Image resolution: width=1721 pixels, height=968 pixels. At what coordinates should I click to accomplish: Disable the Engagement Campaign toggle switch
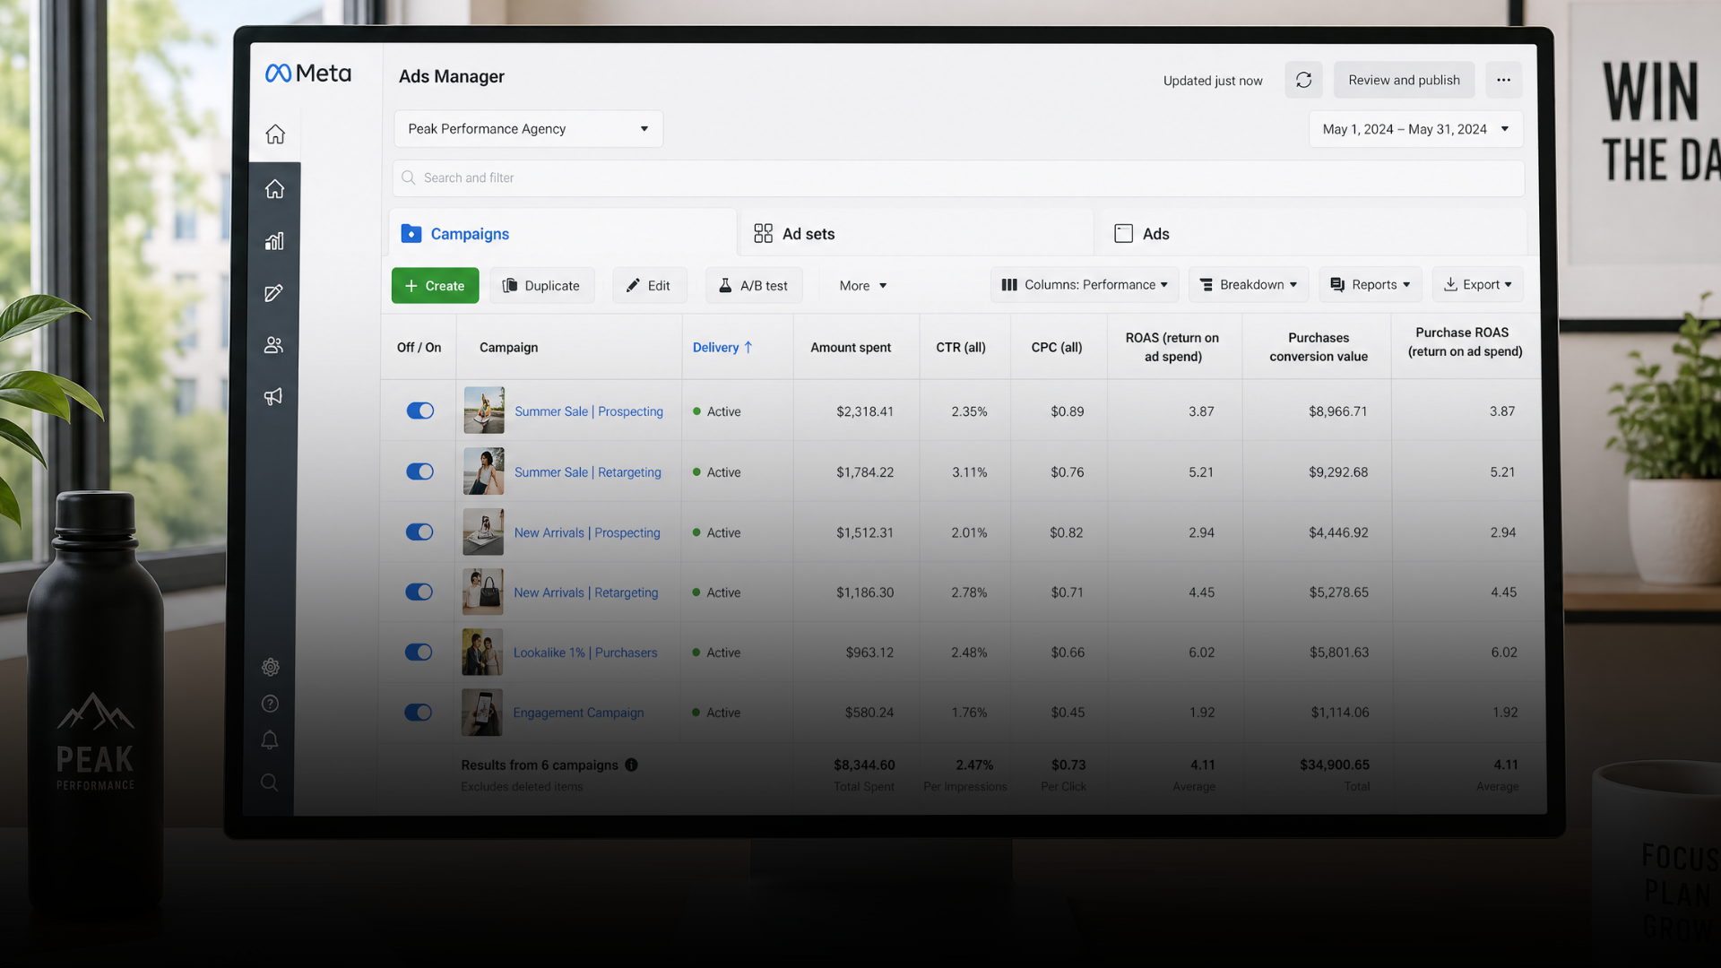pos(418,712)
